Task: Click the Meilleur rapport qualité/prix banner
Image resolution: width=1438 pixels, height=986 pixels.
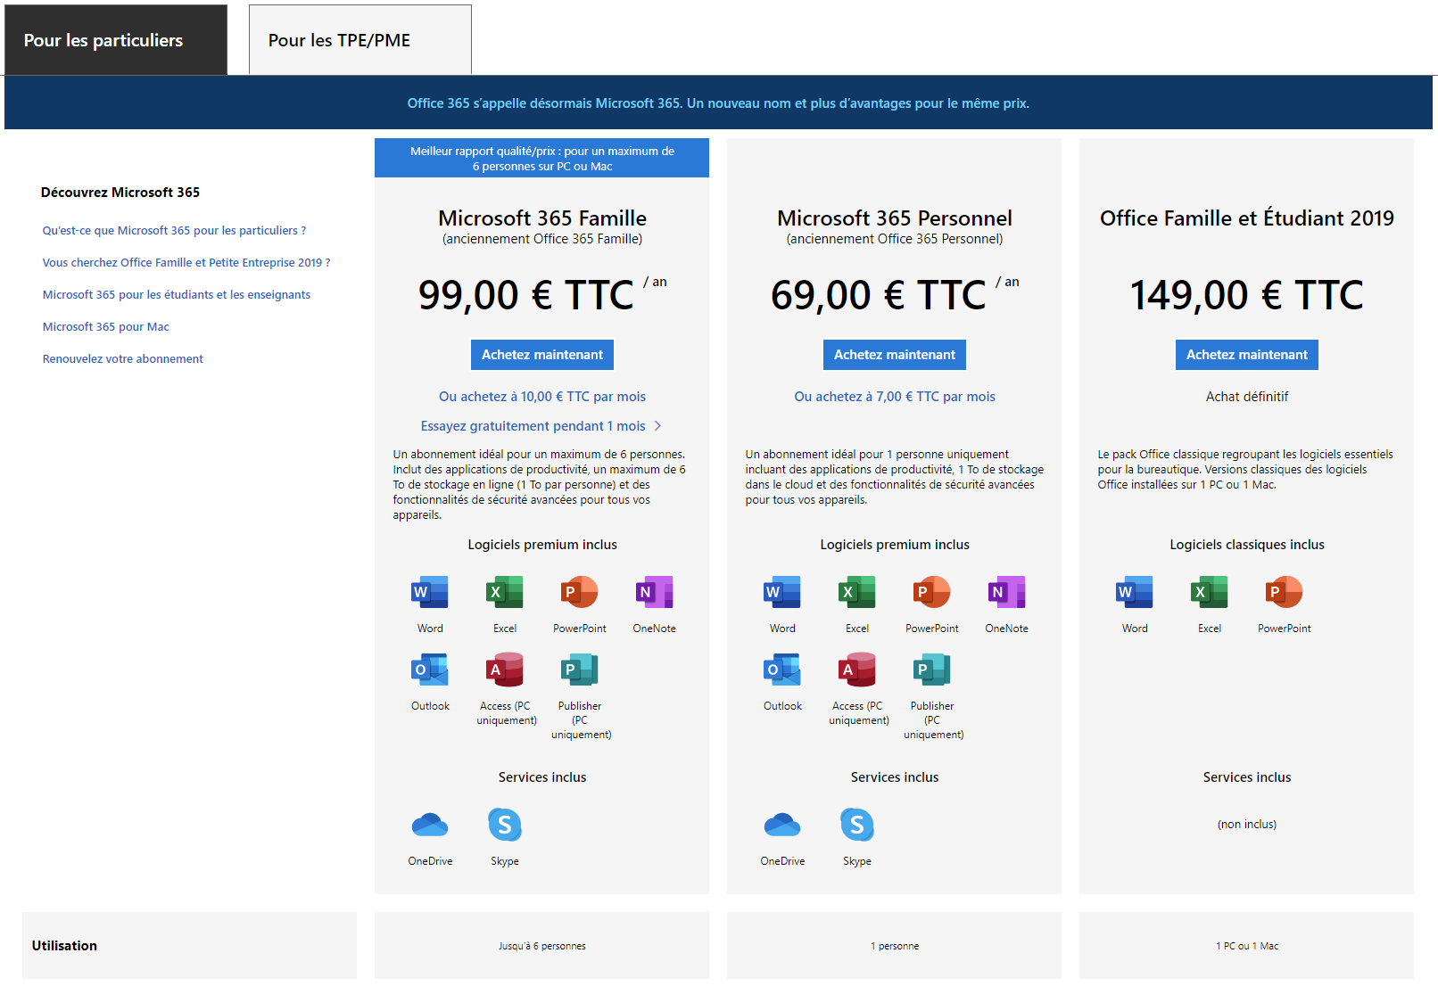Action: 542,158
